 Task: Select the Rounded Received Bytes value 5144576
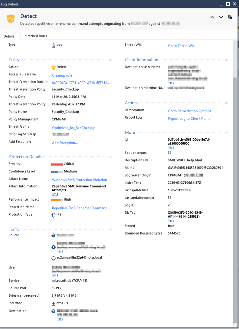coord(174,233)
